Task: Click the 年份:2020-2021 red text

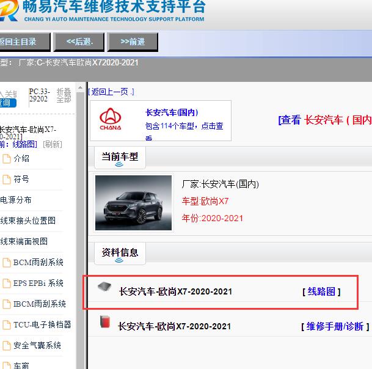Action: pyautogui.click(x=213, y=218)
